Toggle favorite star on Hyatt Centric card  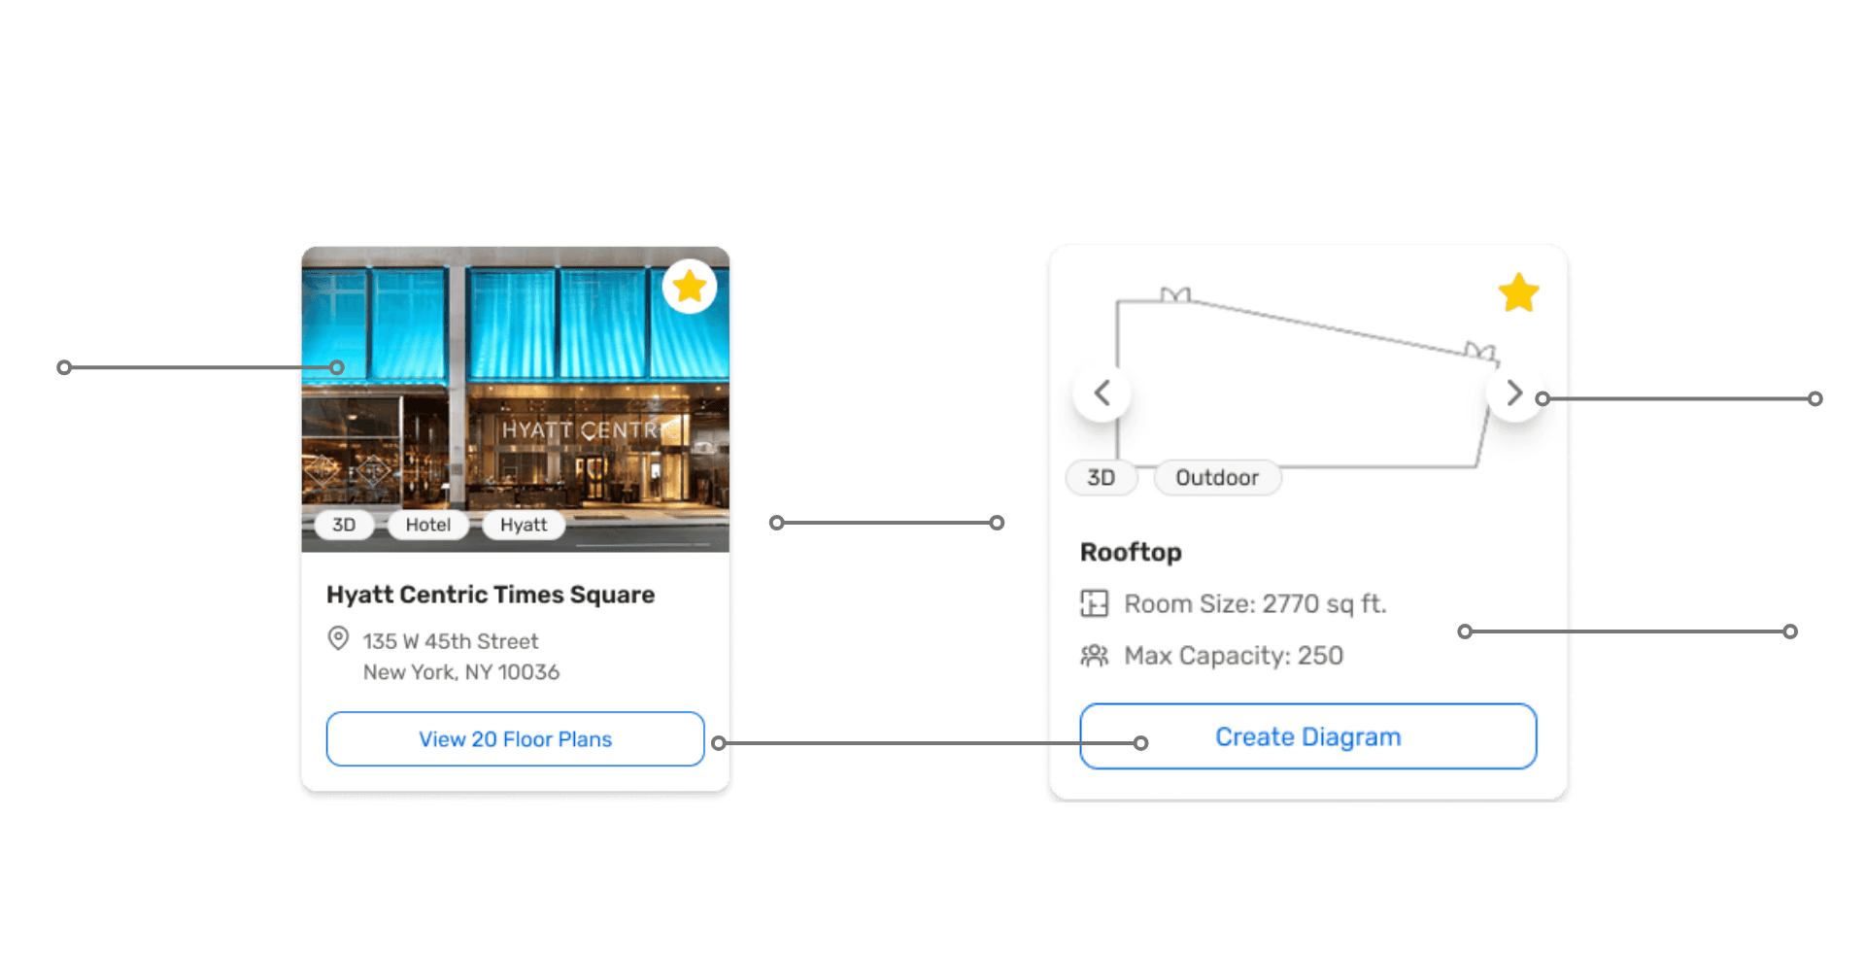coord(690,287)
